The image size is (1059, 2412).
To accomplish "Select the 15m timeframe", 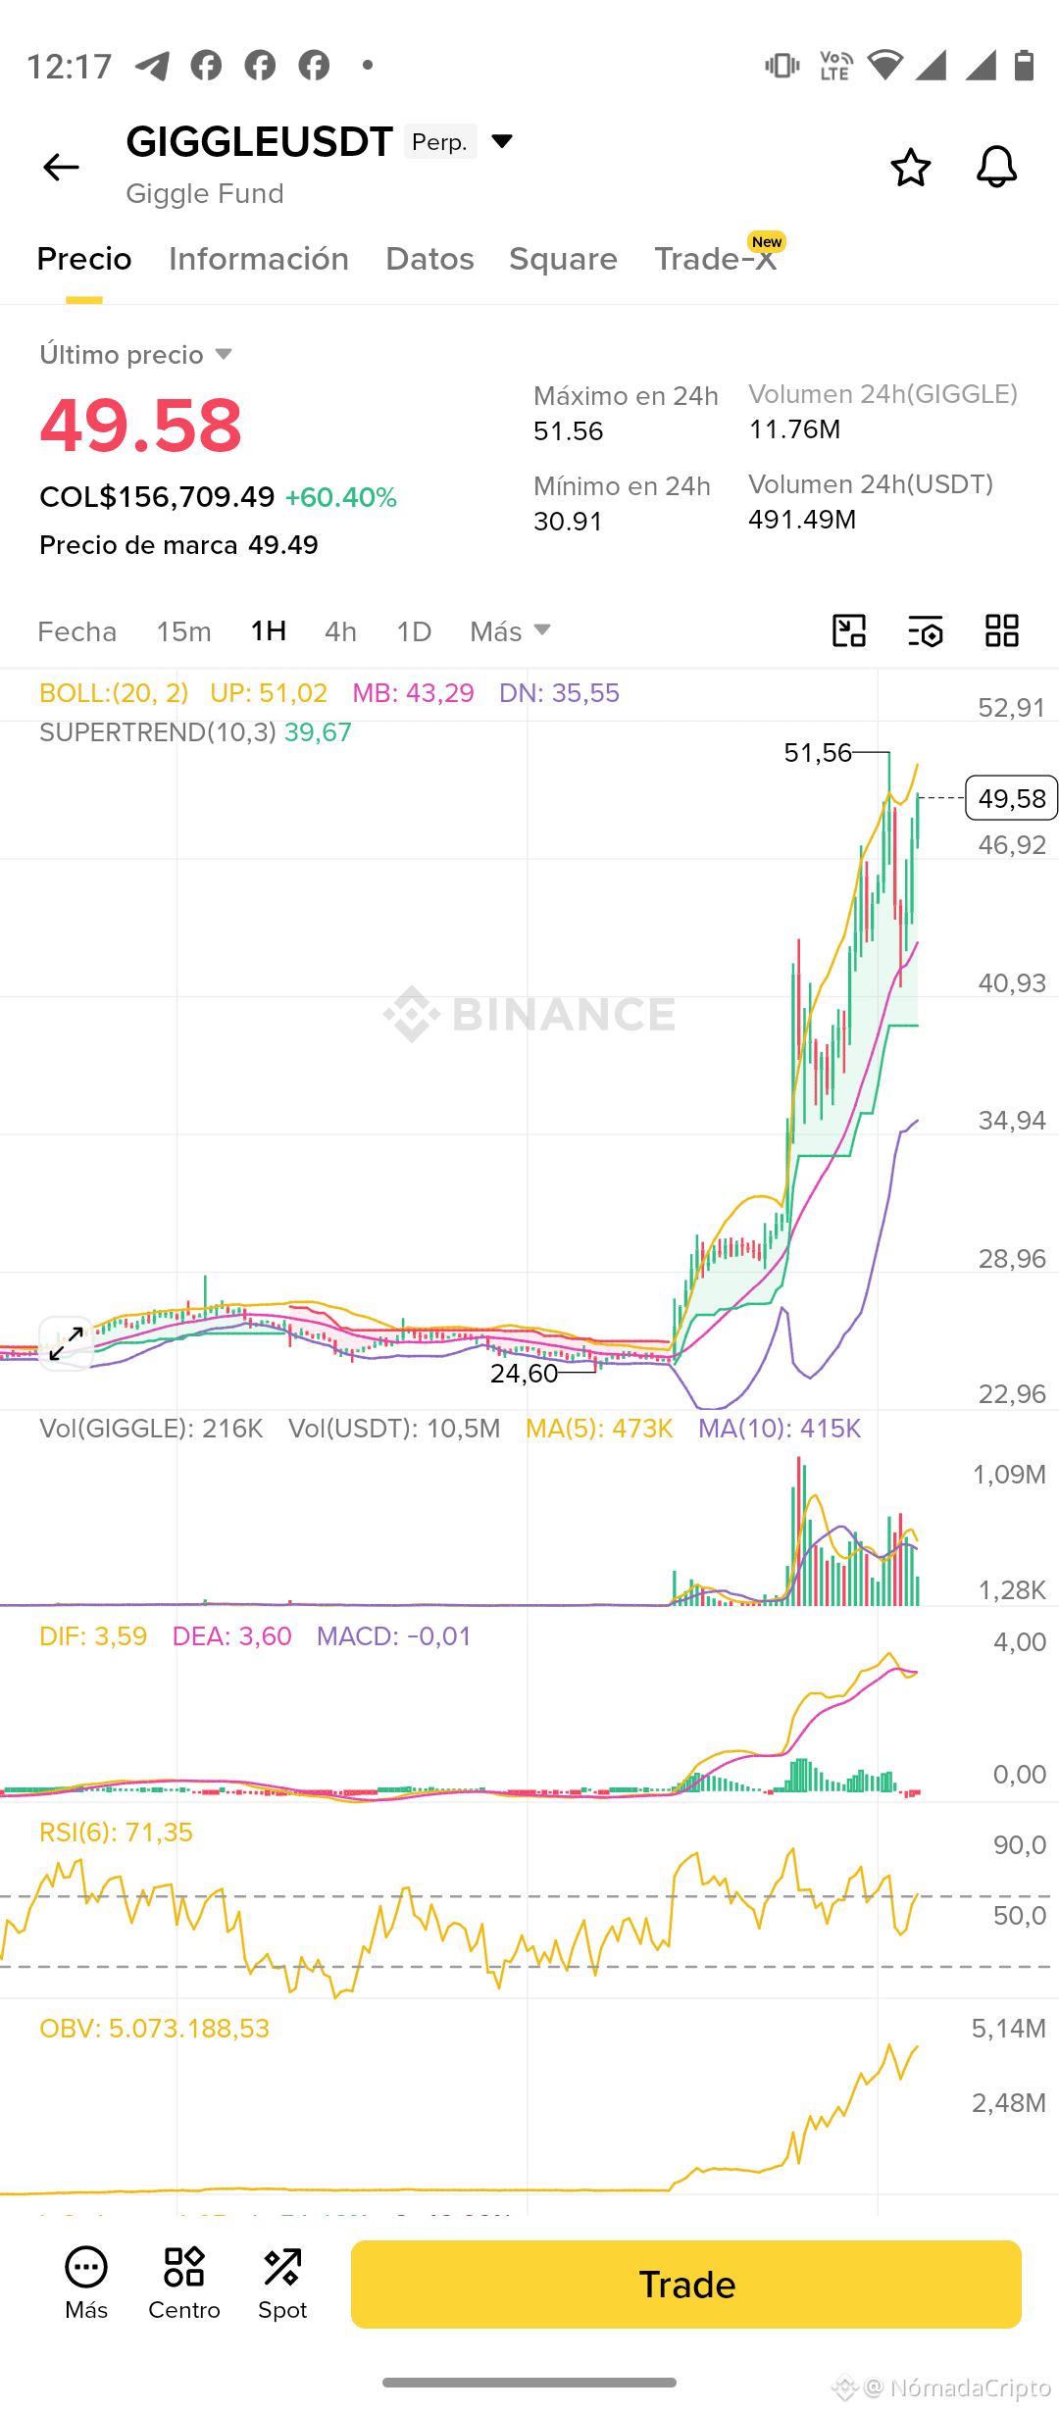I will 183,631.
